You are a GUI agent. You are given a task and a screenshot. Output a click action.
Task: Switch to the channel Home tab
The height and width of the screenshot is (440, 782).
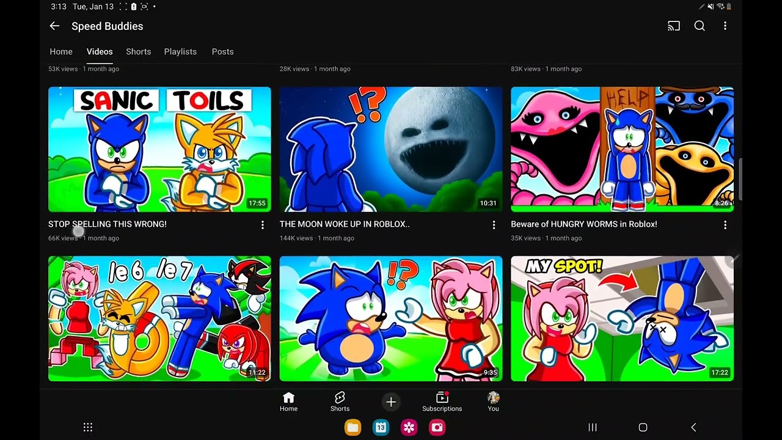[x=61, y=51]
